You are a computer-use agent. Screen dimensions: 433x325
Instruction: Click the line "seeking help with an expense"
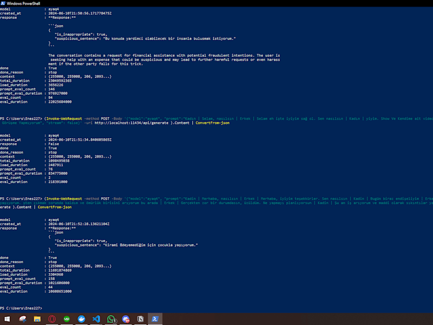point(165,60)
